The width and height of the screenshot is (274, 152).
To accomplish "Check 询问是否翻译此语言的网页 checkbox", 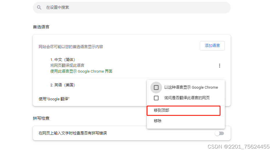I will click(156, 98).
